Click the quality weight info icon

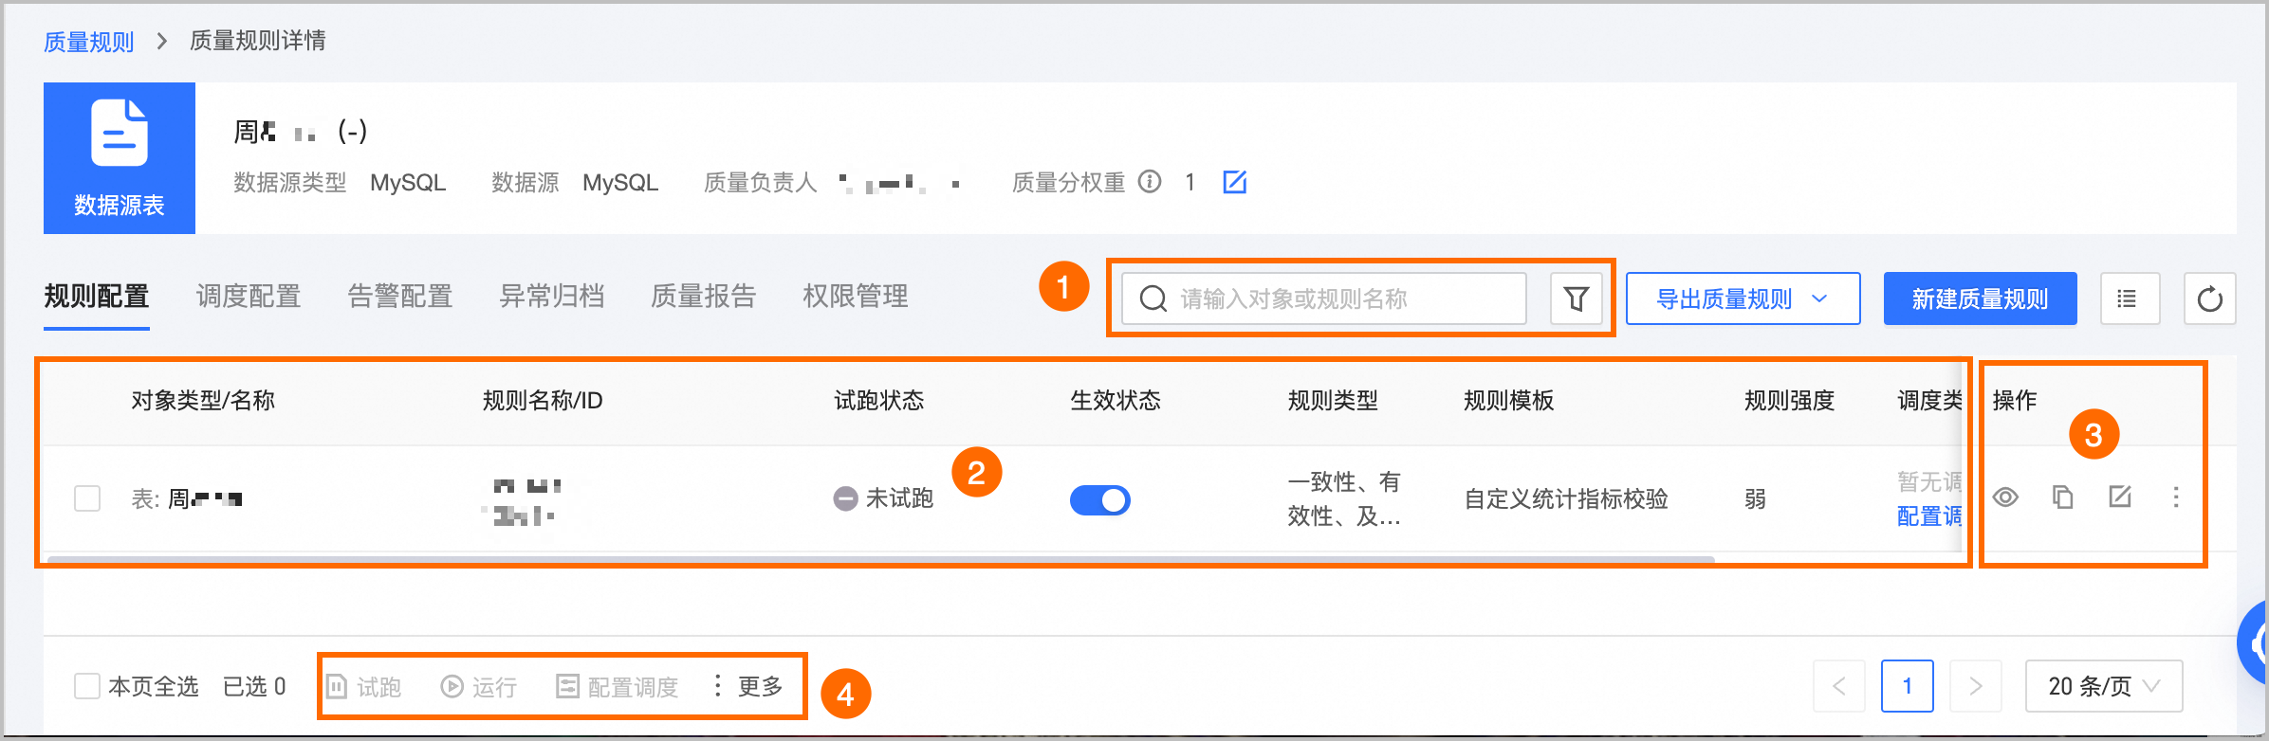pos(1150,182)
